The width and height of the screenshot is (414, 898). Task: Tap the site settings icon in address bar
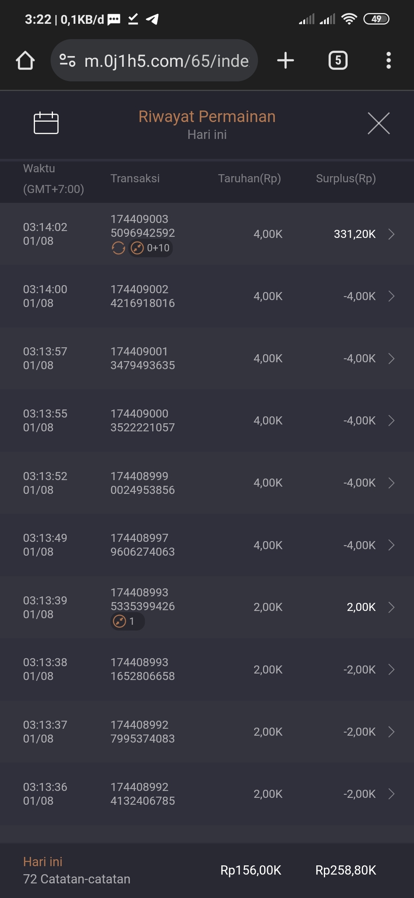click(x=67, y=61)
